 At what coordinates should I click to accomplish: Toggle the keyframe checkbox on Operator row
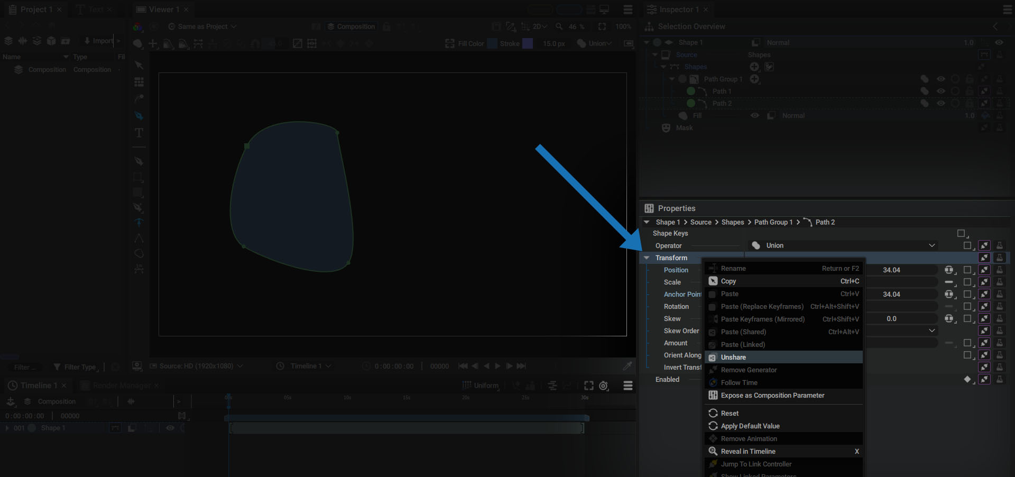967,245
